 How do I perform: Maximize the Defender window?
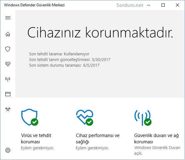point(163,5)
